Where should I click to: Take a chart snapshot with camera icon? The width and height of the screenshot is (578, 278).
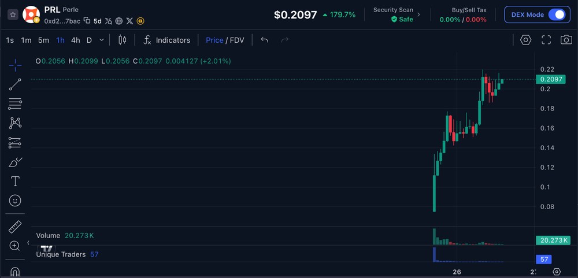[x=566, y=40]
